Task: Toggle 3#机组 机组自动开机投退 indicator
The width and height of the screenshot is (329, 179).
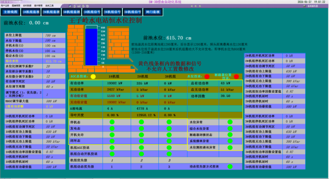Action: point(169,154)
